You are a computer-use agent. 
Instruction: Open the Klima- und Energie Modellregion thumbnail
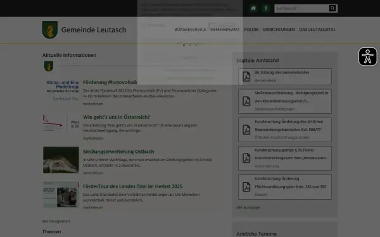tap(61, 90)
